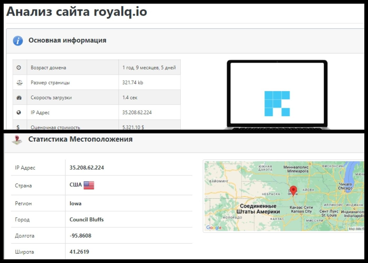The image size is (368, 263).
Task: Click the red location marker on the map
Action: (293, 191)
